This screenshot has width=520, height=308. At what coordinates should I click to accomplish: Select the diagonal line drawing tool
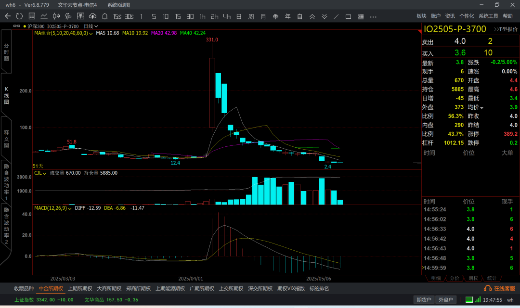[336, 16]
